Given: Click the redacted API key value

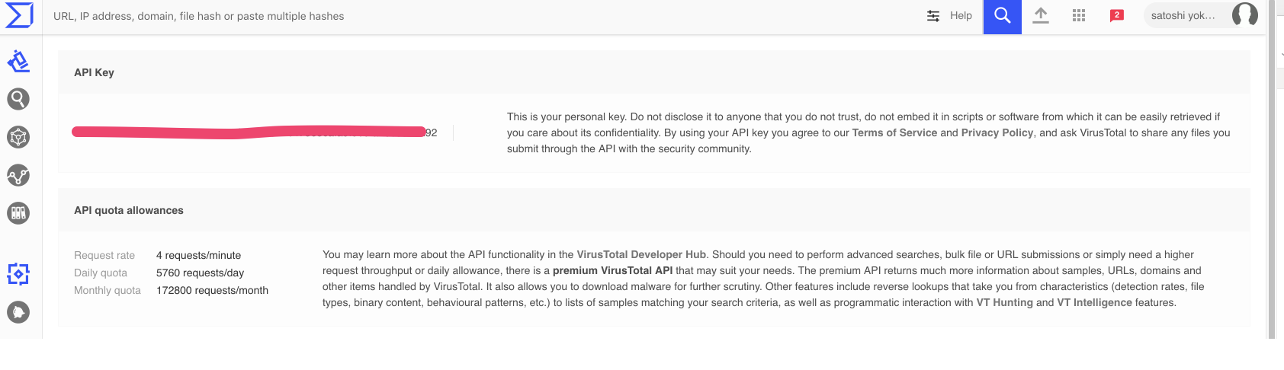Looking at the screenshot, I should pyautogui.click(x=255, y=132).
